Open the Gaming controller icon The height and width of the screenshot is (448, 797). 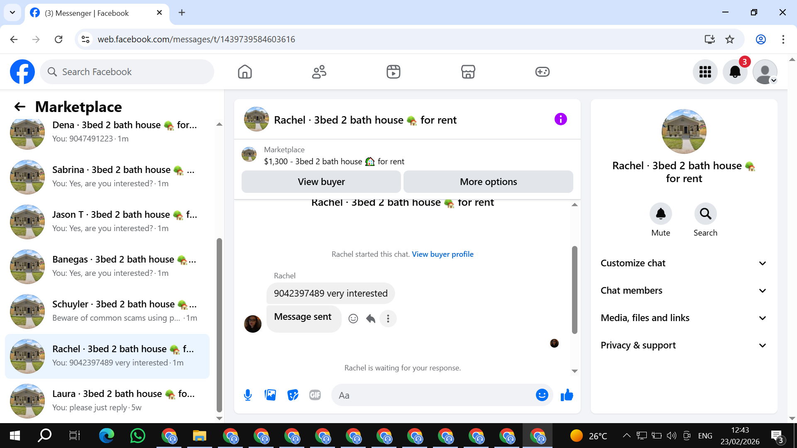tap(542, 72)
